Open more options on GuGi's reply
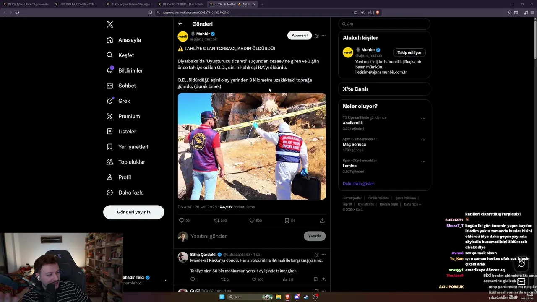The width and height of the screenshot is (537, 302). pyautogui.click(x=323, y=291)
